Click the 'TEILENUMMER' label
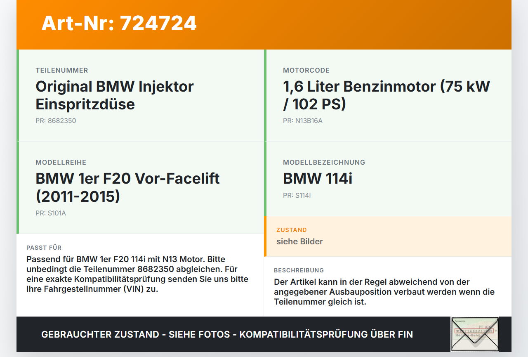 pyautogui.click(x=62, y=71)
